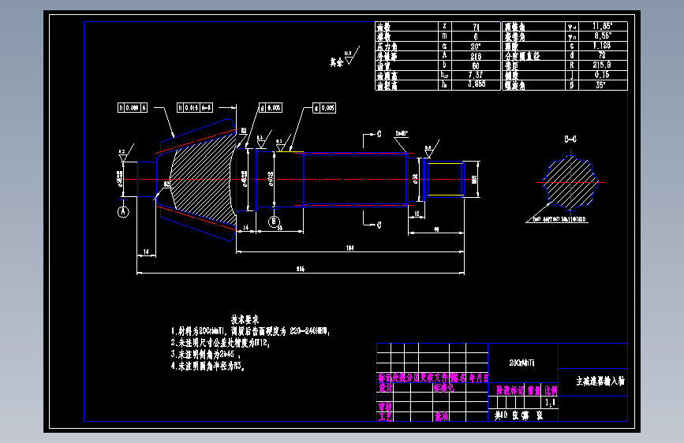
Task: Select the technical note about R3 fillet radius
Action: click(x=207, y=367)
